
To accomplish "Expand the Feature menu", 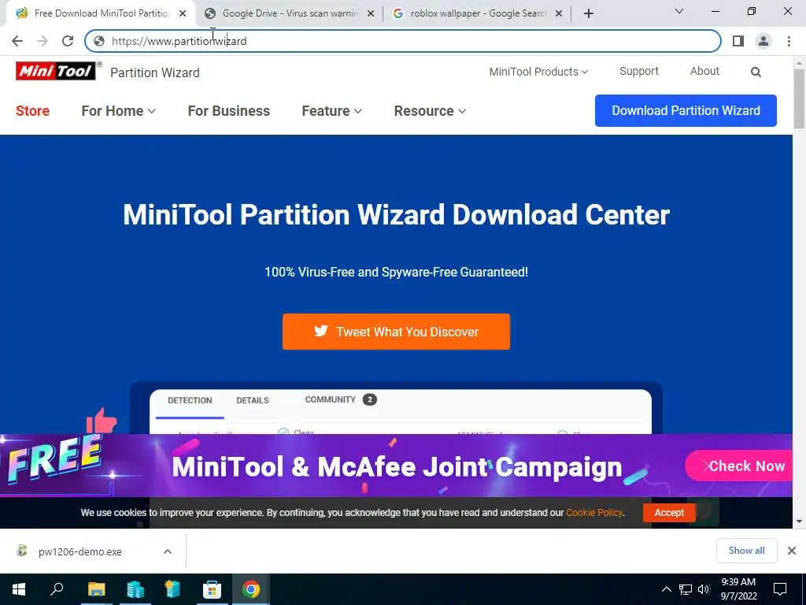I will (x=331, y=110).
